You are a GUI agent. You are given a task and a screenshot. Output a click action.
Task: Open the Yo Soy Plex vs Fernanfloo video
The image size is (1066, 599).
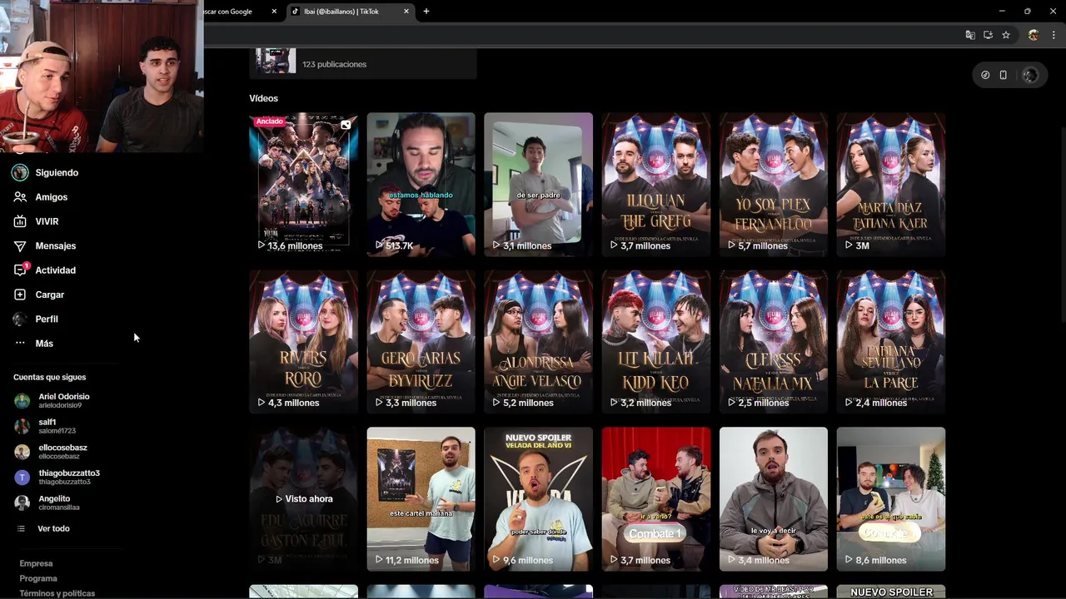[x=774, y=185]
